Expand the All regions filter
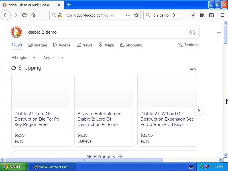 [24, 58]
